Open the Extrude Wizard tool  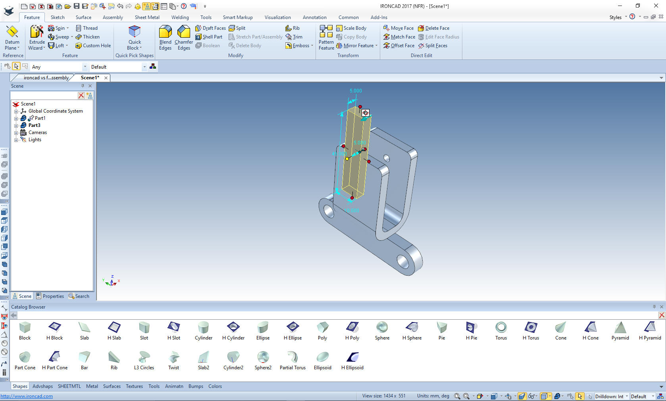click(37, 38)
